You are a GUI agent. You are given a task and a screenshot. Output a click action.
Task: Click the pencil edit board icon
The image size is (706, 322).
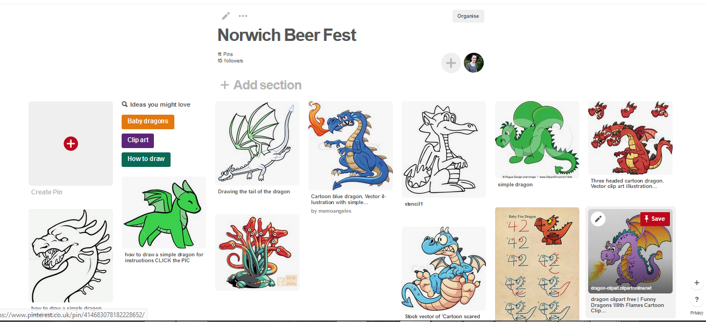225,16
